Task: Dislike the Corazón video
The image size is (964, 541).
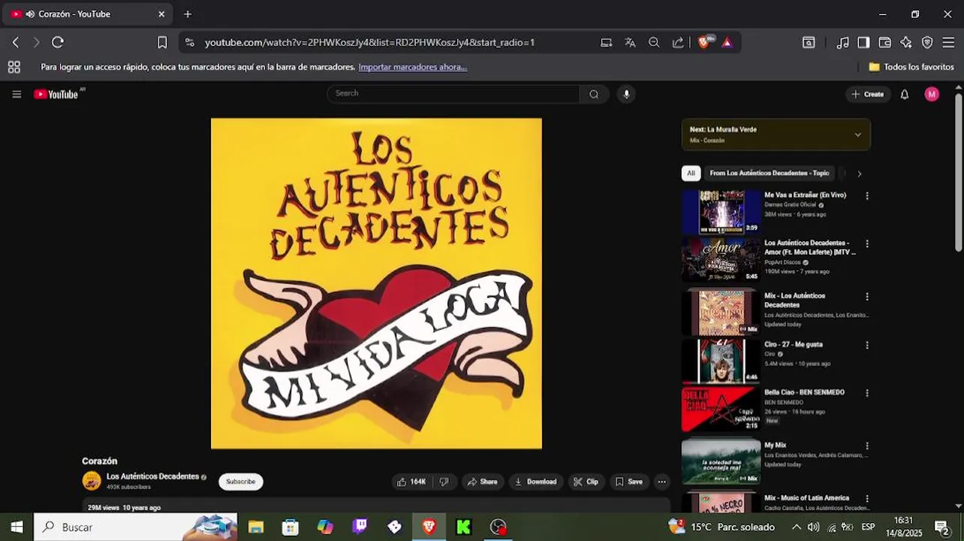Action: point(444,482)
